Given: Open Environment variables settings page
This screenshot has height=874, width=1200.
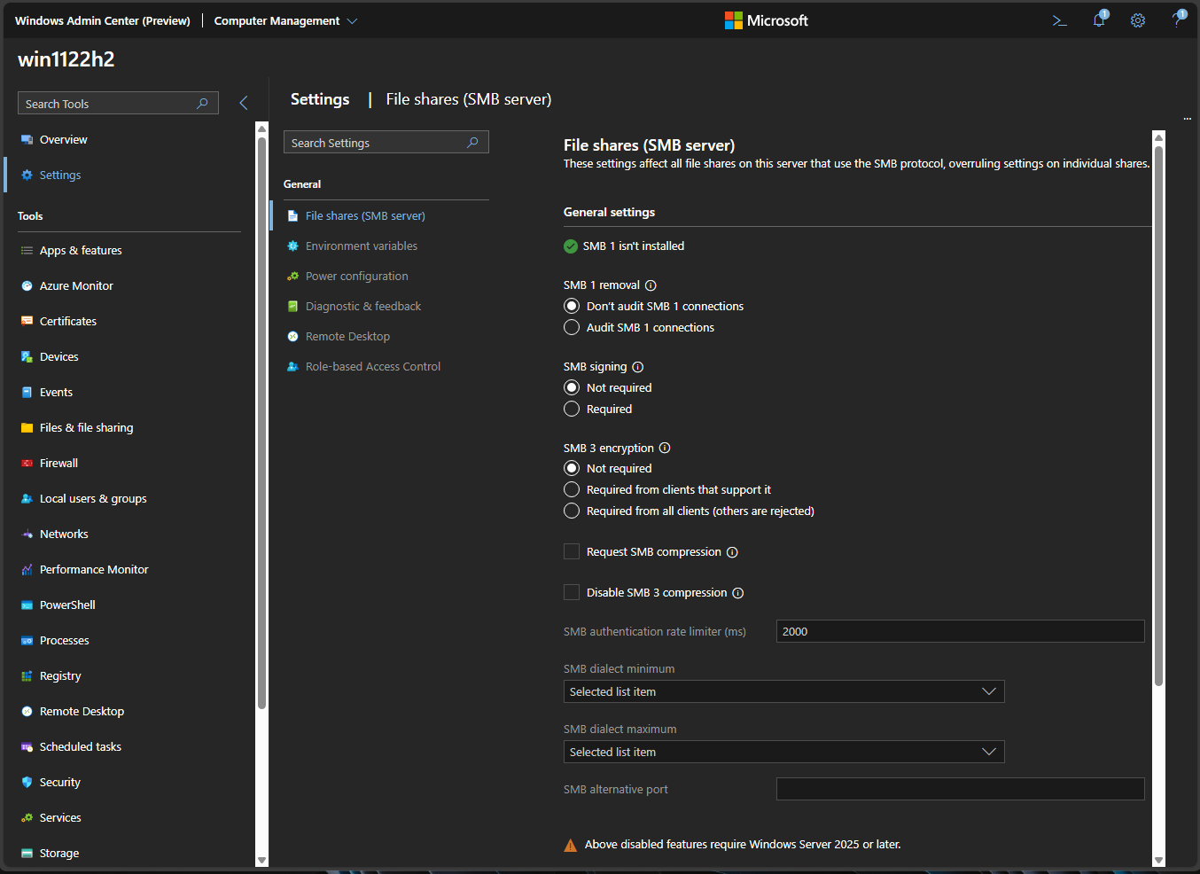Looking at the screenshot, I should (361, 246).
